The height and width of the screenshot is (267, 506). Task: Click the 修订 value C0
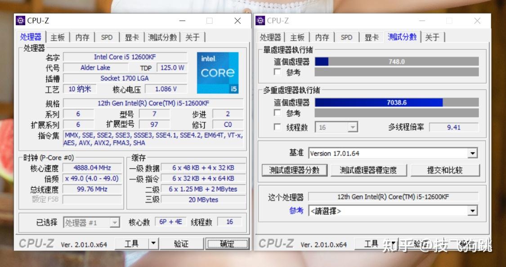click(x=228, y=125)
